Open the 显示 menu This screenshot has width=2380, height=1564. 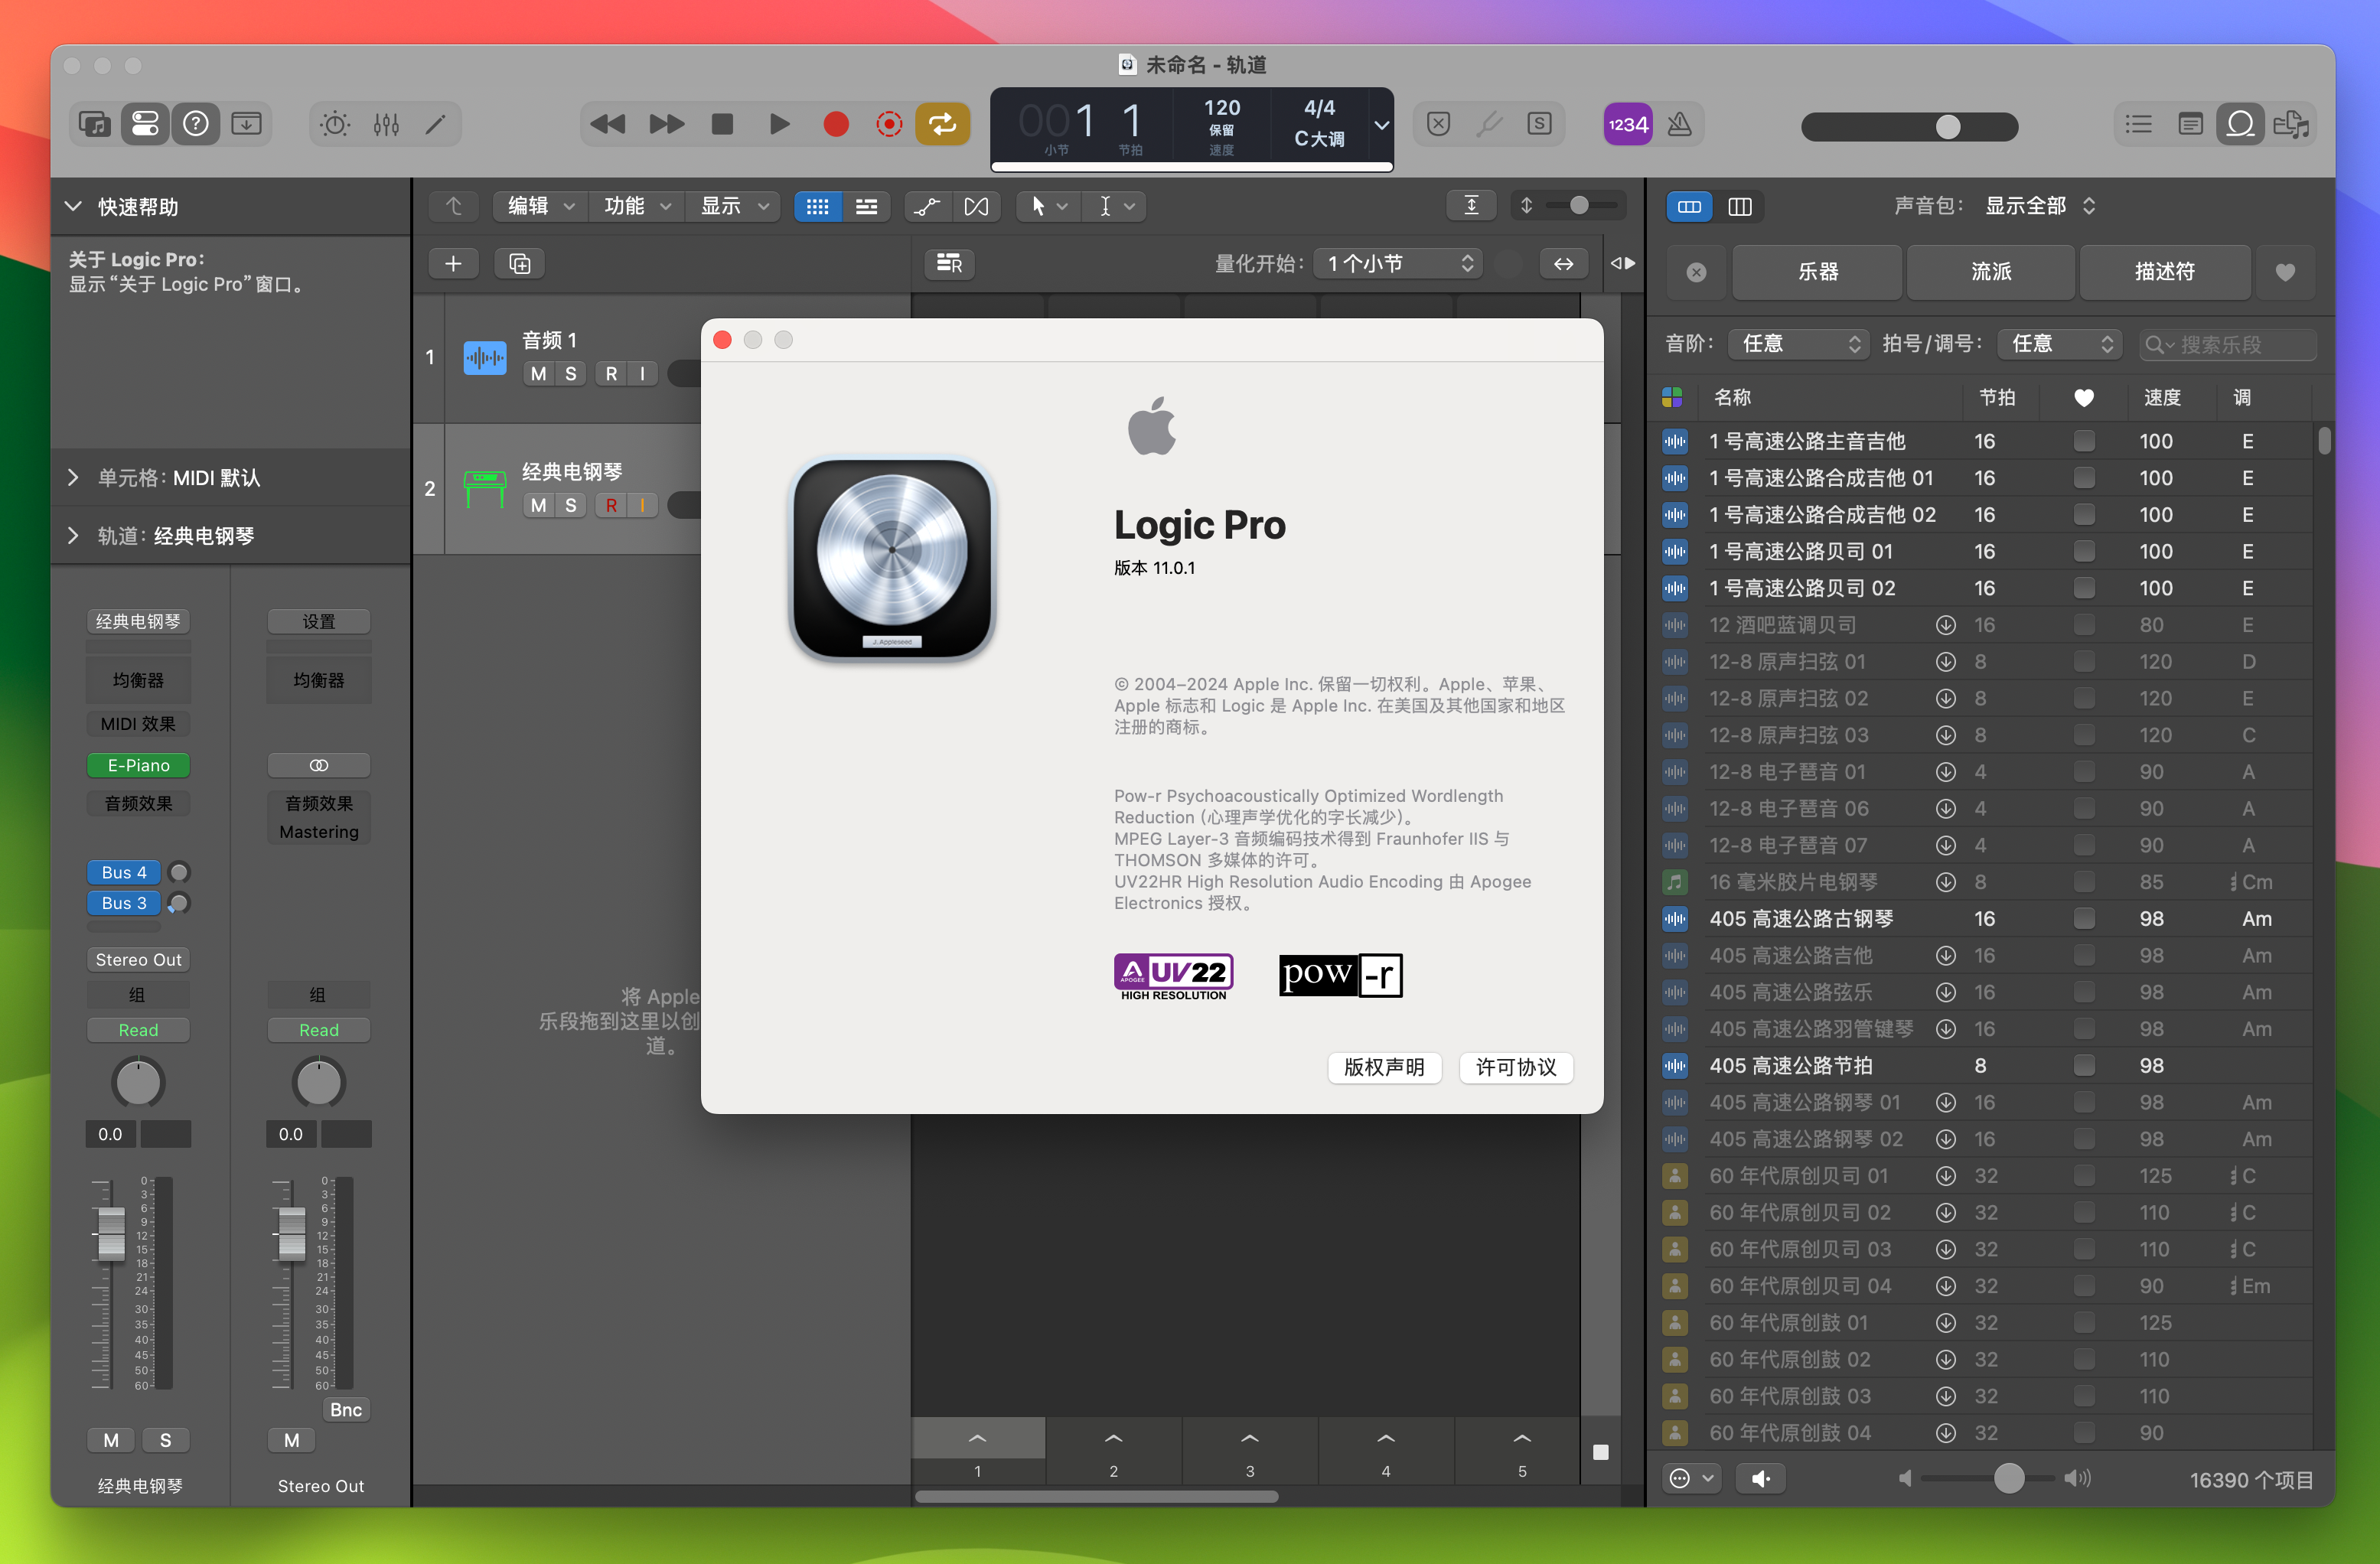click(733, 206)
